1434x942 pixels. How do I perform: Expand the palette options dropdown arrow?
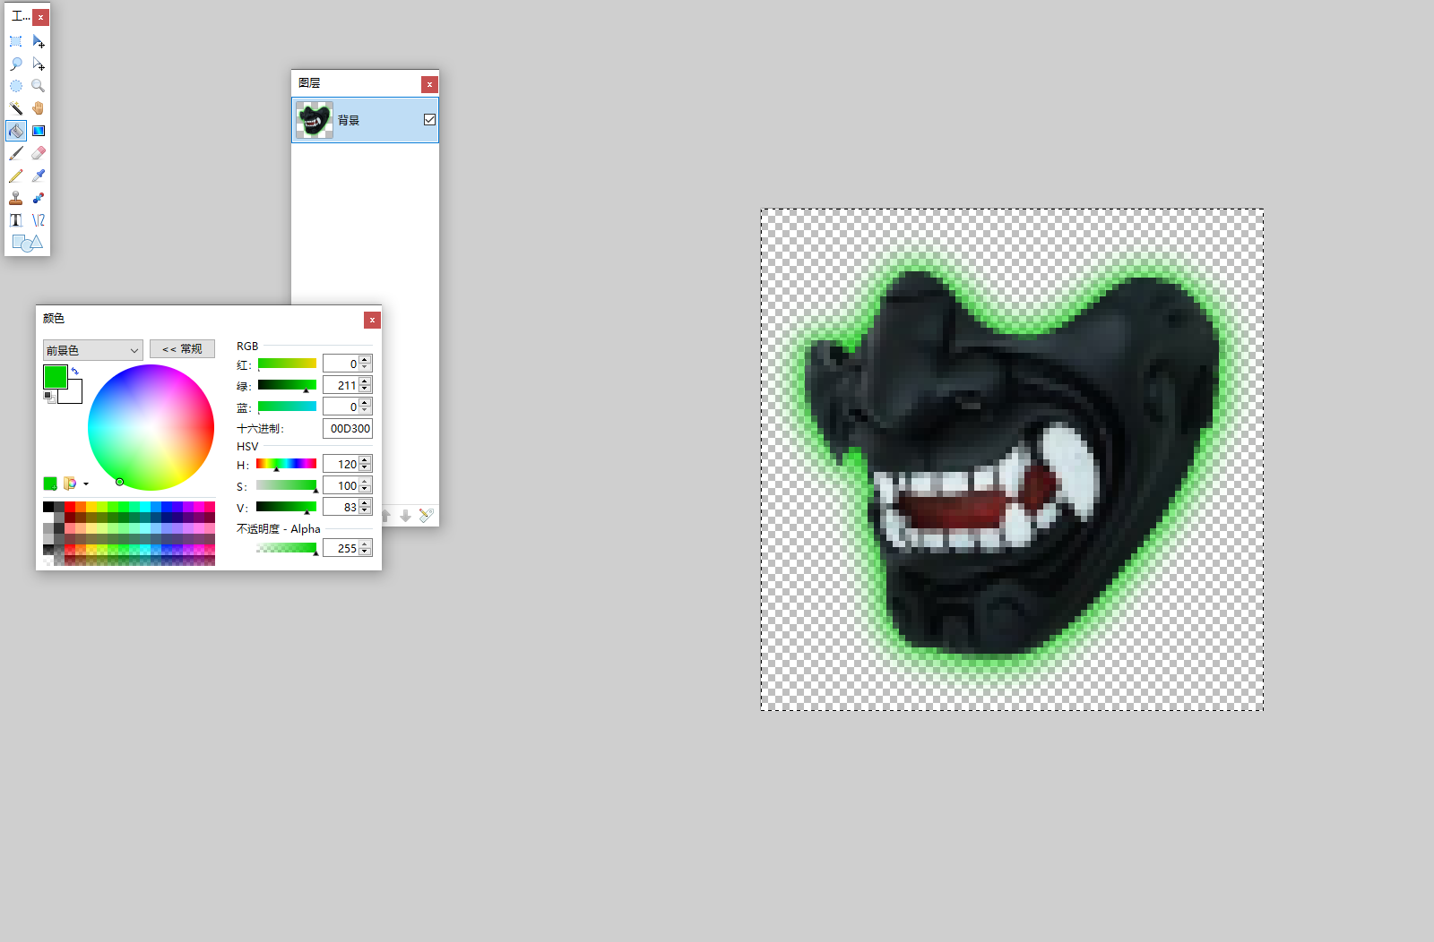pos(86,484)
